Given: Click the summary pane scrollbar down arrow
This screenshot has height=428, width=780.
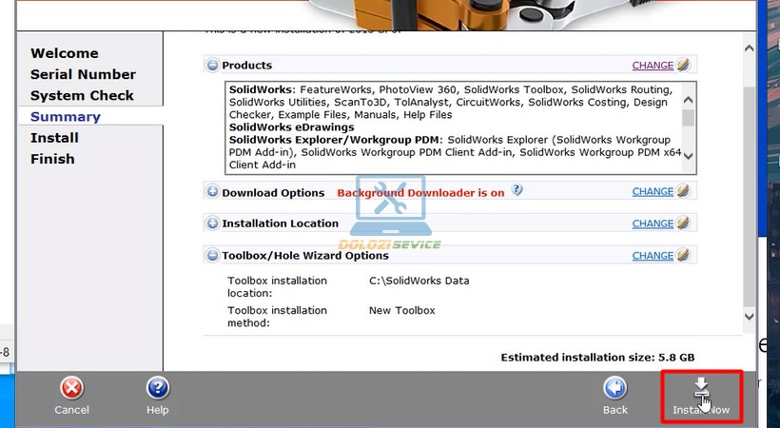Looking at the screenshot, I should click(x=749, y=316).
